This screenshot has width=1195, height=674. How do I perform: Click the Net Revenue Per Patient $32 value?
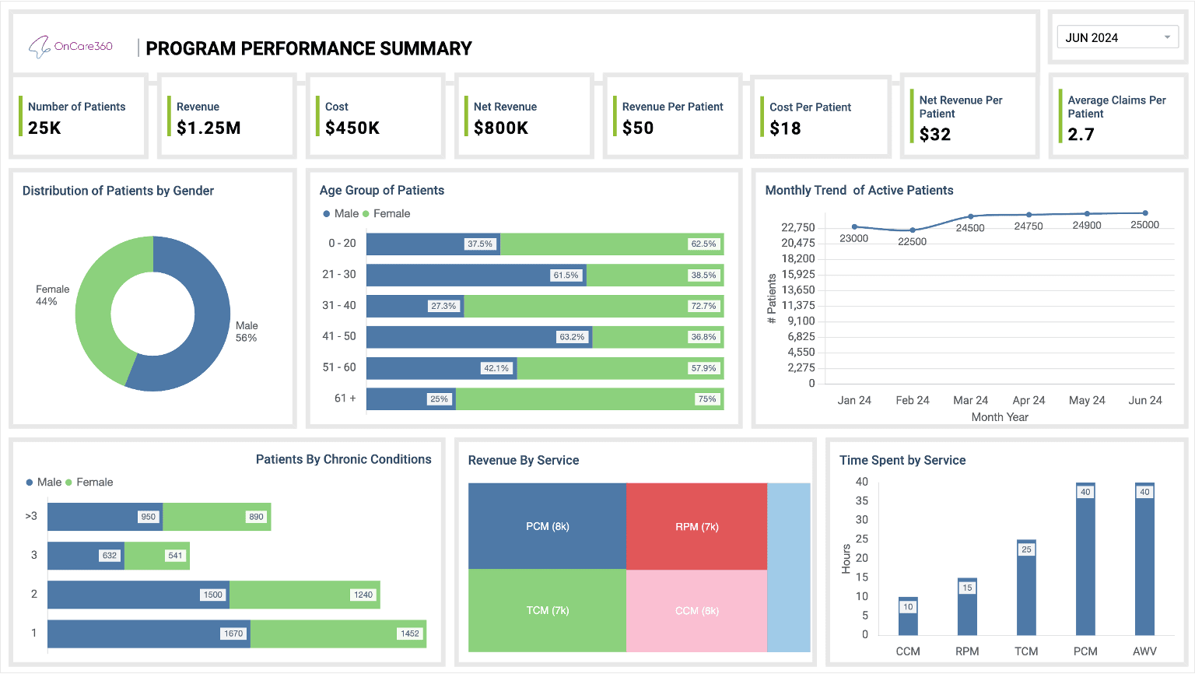(x=935, y=135)
